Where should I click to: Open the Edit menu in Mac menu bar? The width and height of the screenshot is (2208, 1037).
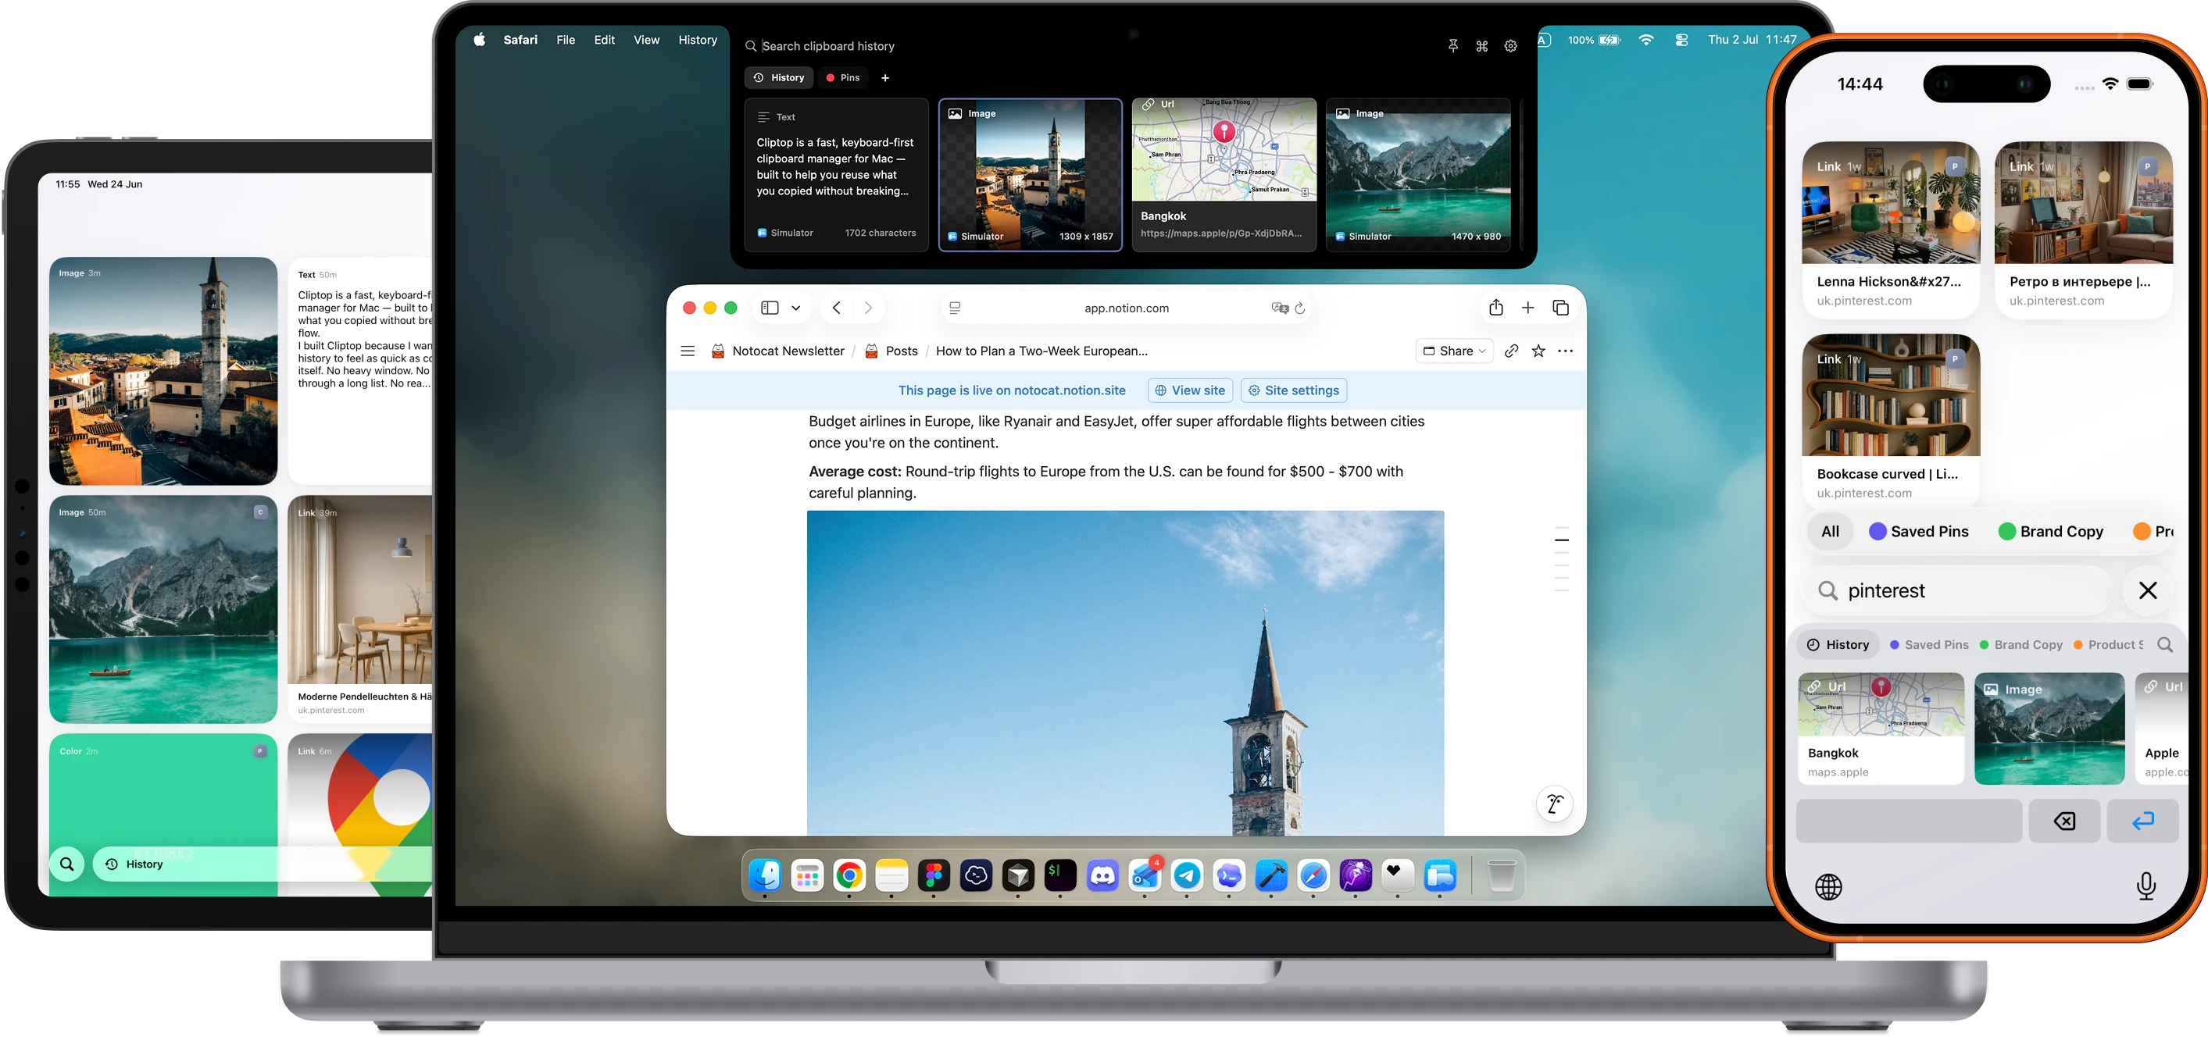pos(604,41)
